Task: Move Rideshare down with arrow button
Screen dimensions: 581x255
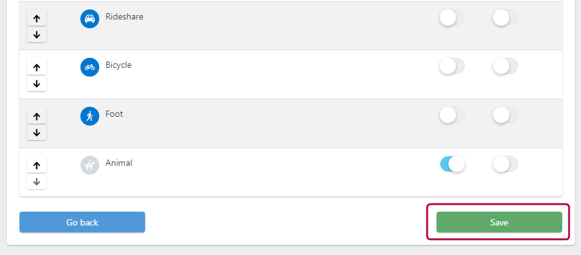Action: [x=36, y=35]
